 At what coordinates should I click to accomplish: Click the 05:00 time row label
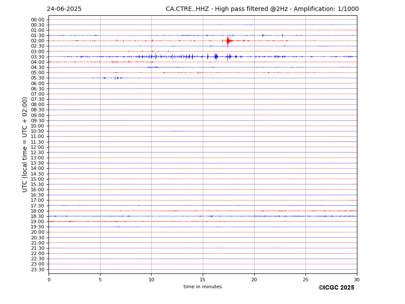pos(38,73)
